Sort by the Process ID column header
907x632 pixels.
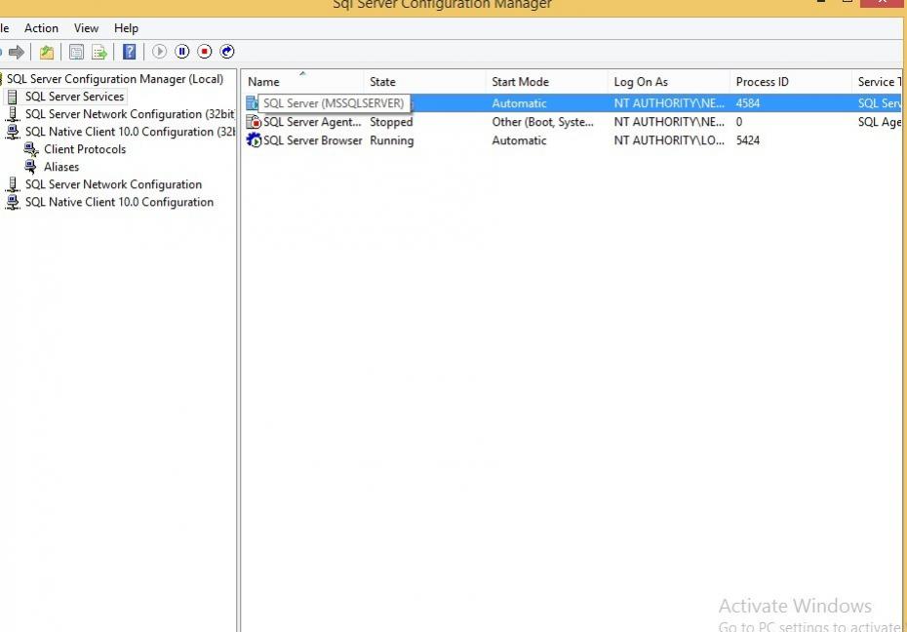click(791, 82)
